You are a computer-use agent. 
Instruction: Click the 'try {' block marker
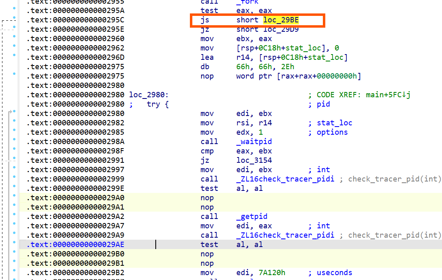point(157,104)
